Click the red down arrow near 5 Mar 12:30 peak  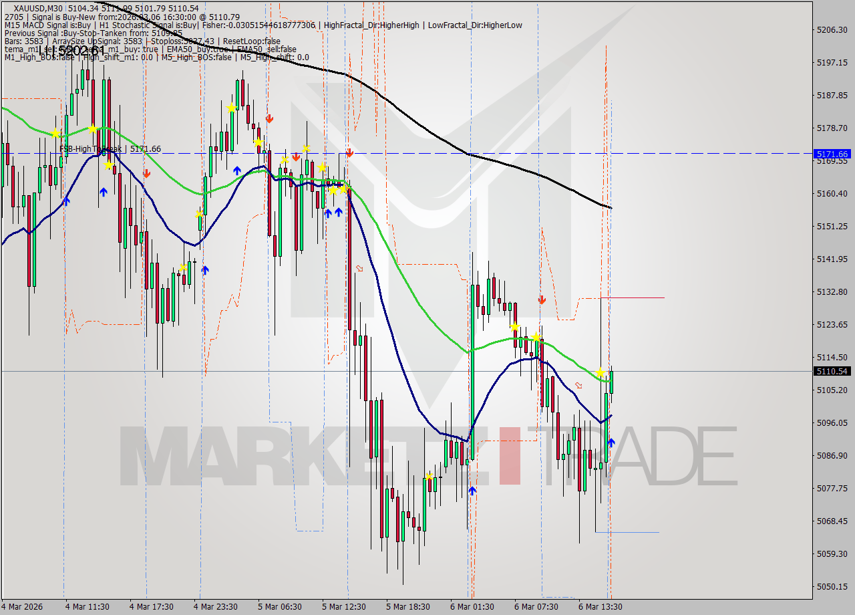click(349, 152)
